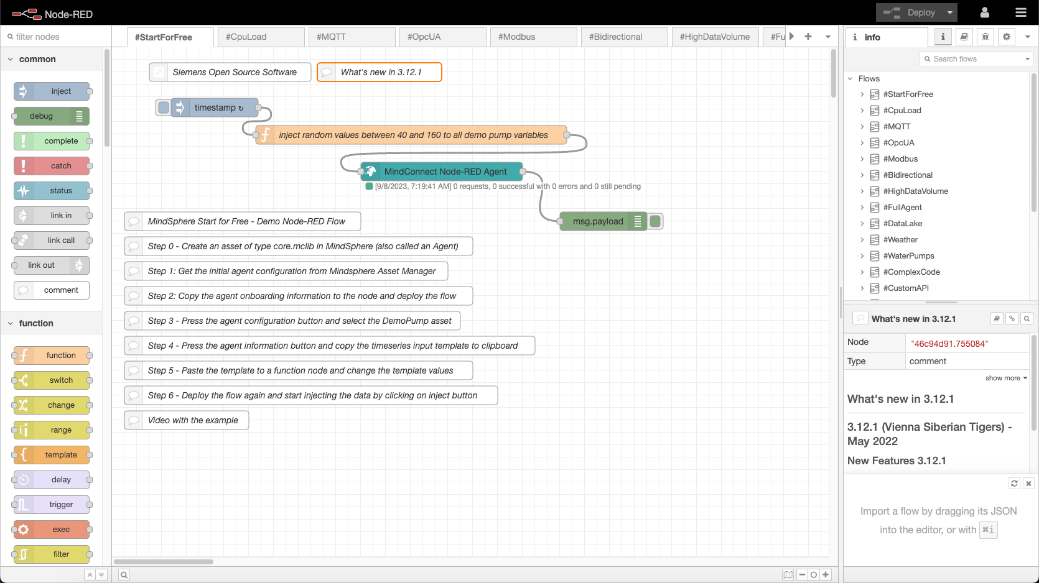Image resolution: width=1039 pixels, height=583 pixels.
Task: Open node help book icon in info header
Action: (997, 318)
